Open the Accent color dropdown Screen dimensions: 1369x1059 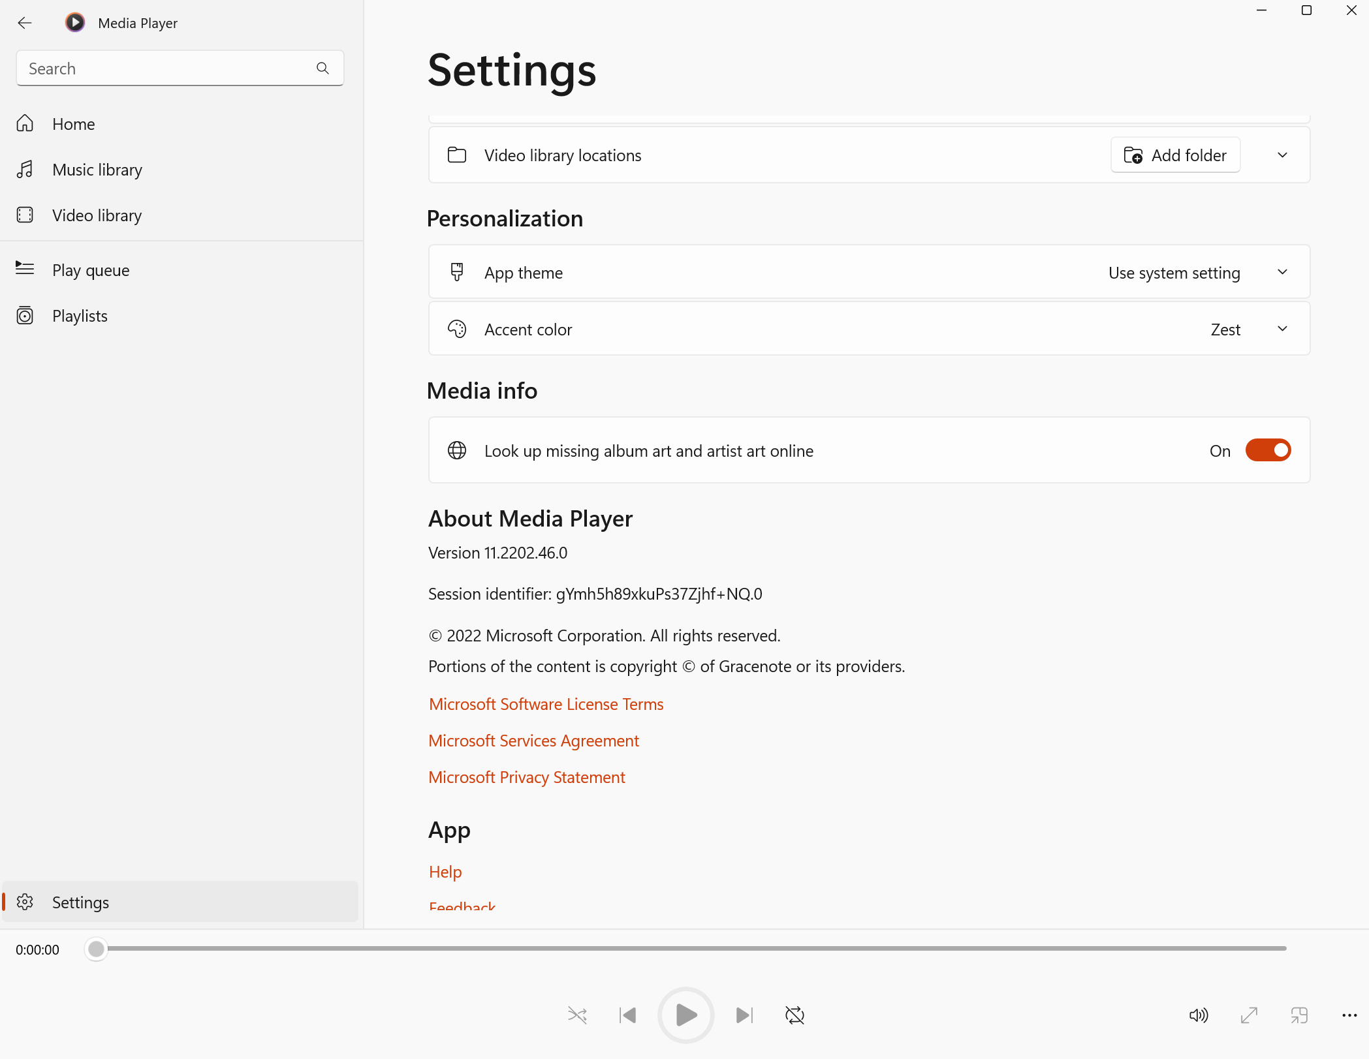tap(1282, 329)
